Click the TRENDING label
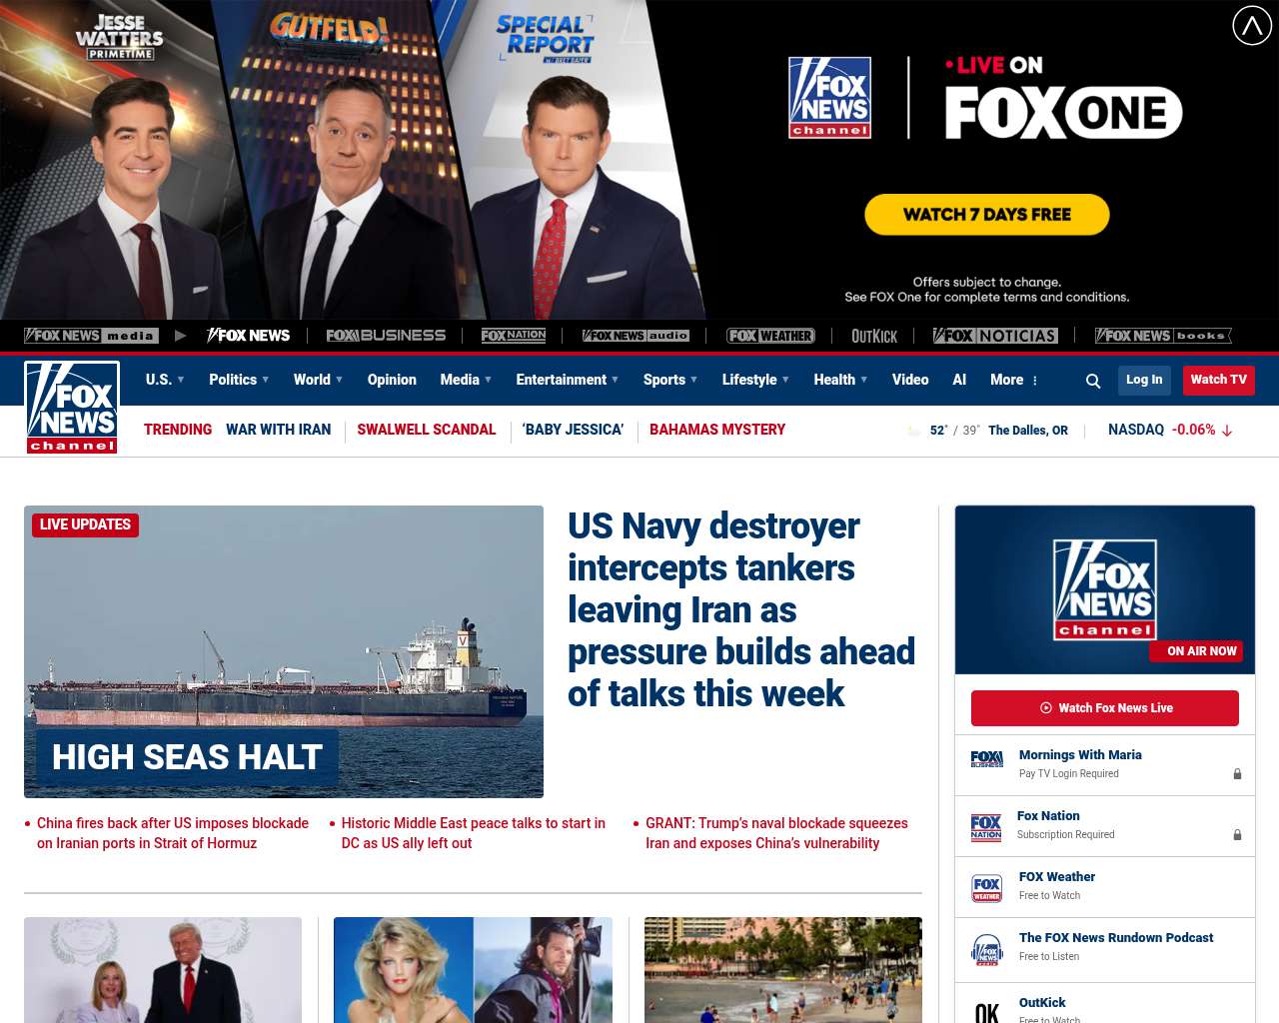1279x1023 pixels. [178, 430]
